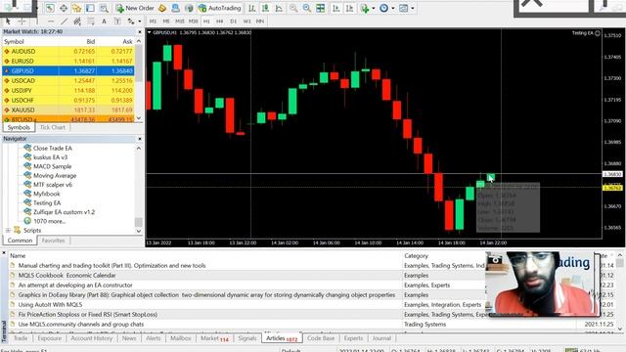This screenshot has height=352, width=626.
Task: Switch chart to candlesticks style
Action: pos(265,8)
